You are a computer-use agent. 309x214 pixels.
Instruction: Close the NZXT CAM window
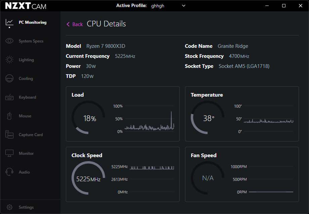(x=301, y=6)
